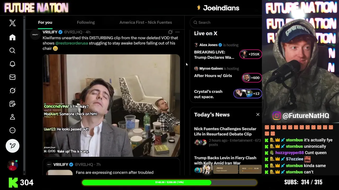Open America First - Nick Fuentes tab

[x=146, y=22]
